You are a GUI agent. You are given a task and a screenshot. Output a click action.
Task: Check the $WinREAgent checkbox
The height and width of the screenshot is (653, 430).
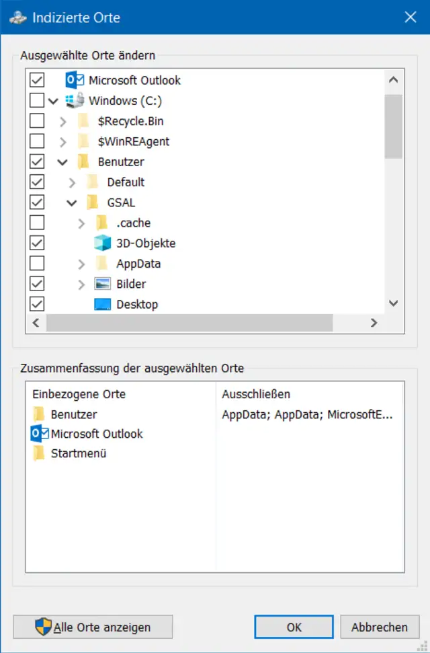[37, 141]
